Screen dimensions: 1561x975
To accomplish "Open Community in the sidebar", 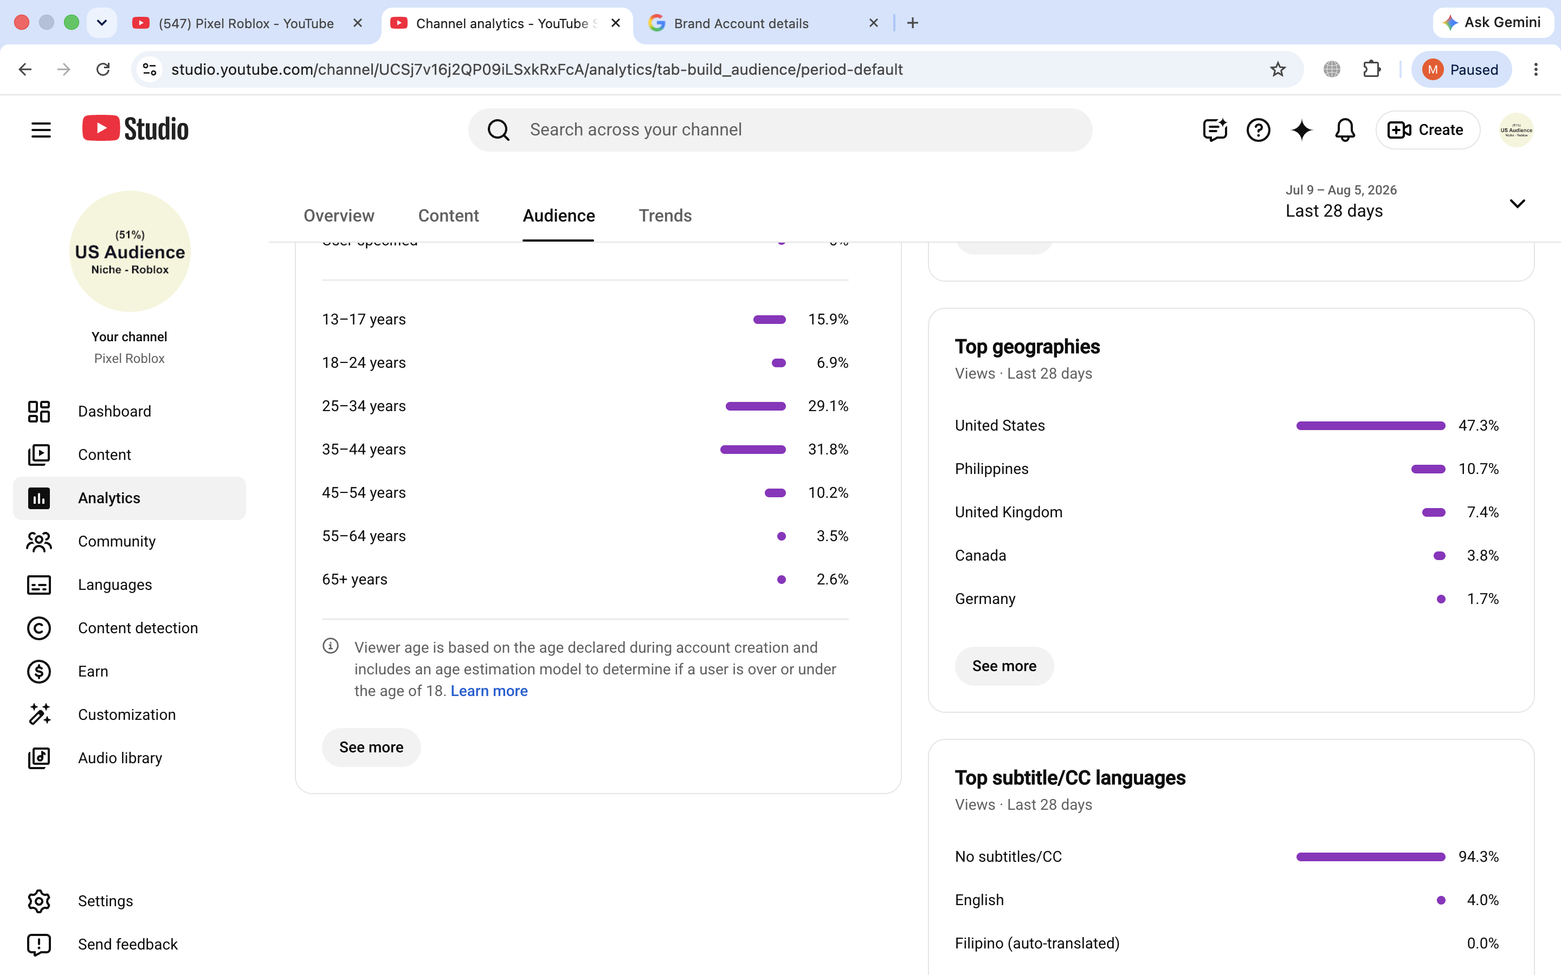I will pyautogui.click(x=130, y=541).
